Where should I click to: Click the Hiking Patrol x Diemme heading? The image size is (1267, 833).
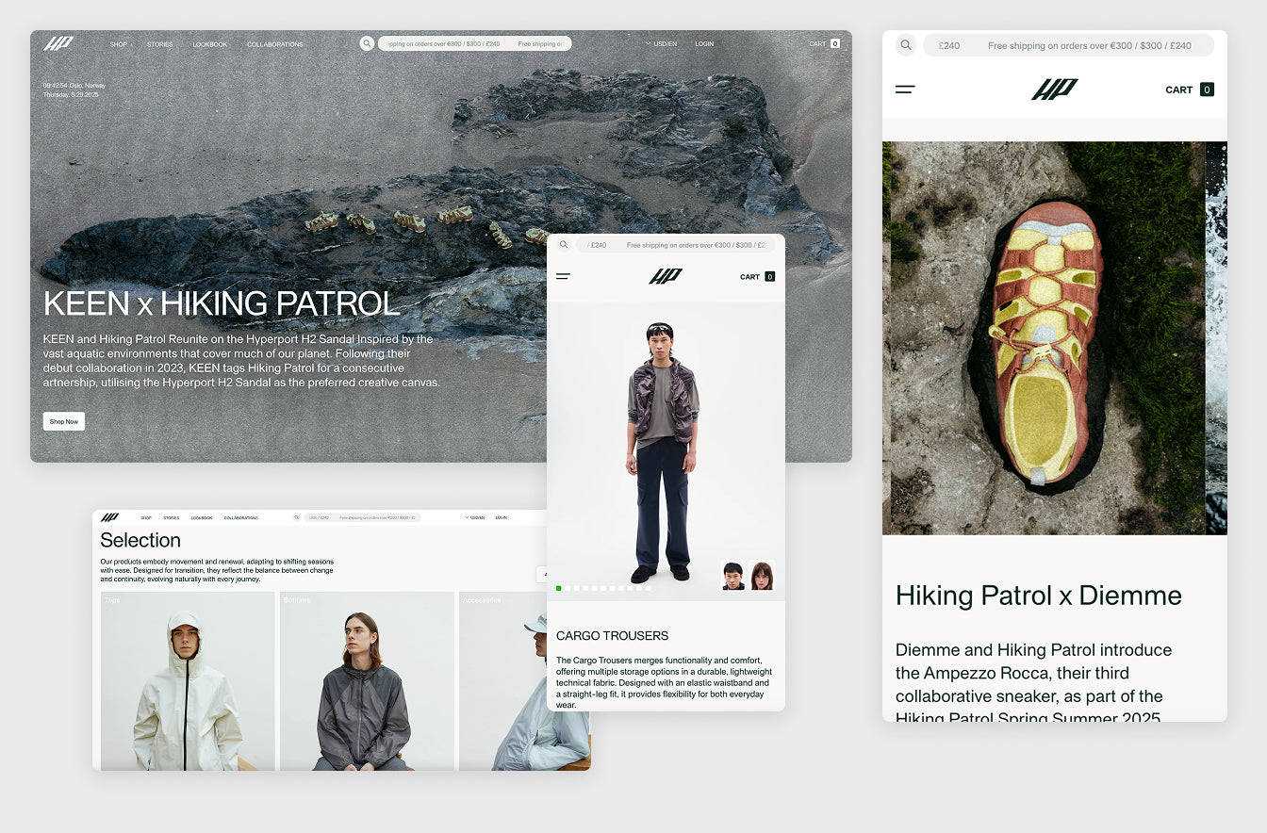1039,596
